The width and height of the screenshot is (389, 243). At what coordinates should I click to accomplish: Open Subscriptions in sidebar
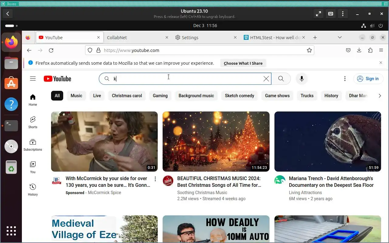pos(33,145)
